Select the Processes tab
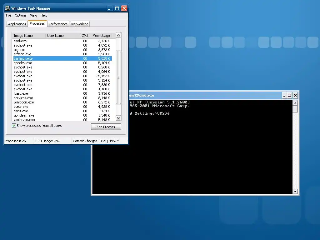Screen dimensions: 320x240 pos(37,23)
